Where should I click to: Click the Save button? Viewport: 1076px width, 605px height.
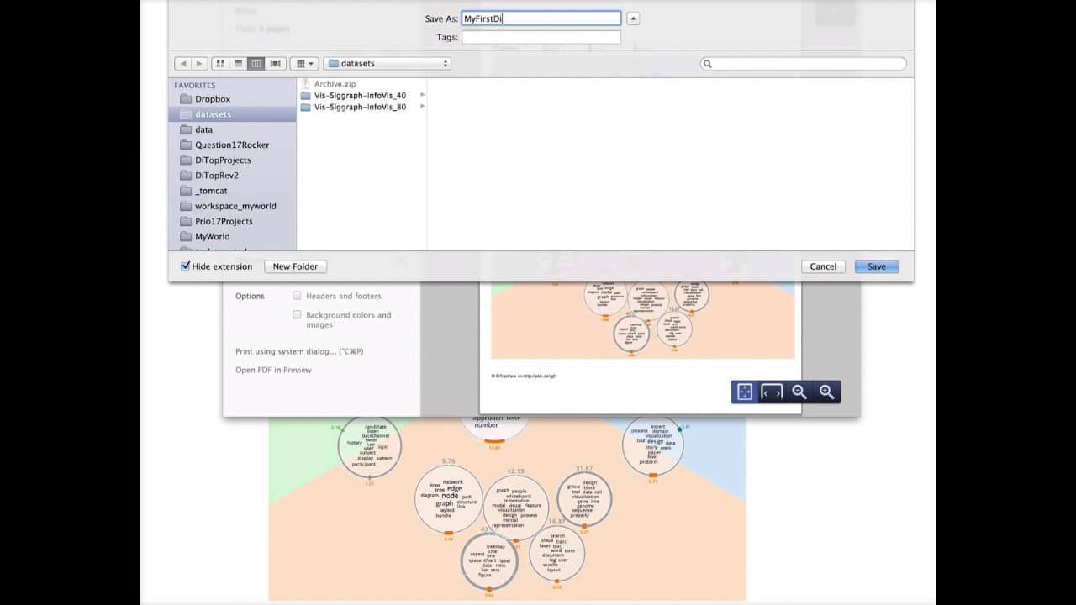877,266
